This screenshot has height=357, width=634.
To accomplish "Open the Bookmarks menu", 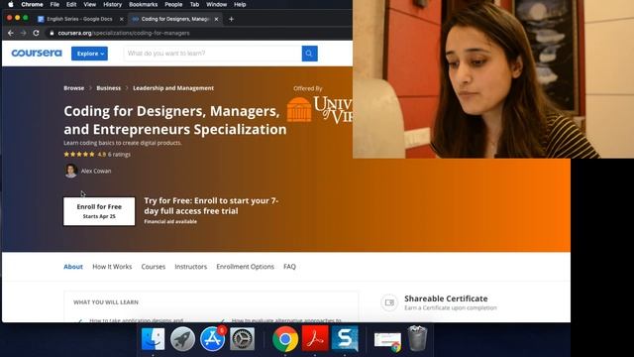I will pos(143,4).
